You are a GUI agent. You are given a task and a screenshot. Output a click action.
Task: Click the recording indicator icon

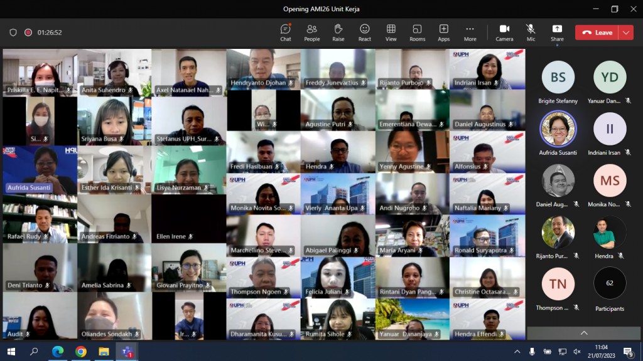tap(28, 33)
